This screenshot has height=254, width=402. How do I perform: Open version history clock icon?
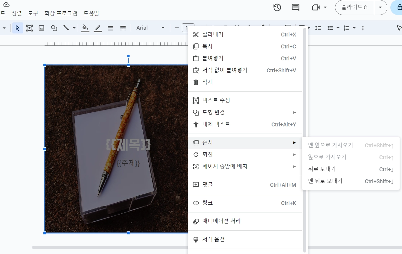(277, 7)
